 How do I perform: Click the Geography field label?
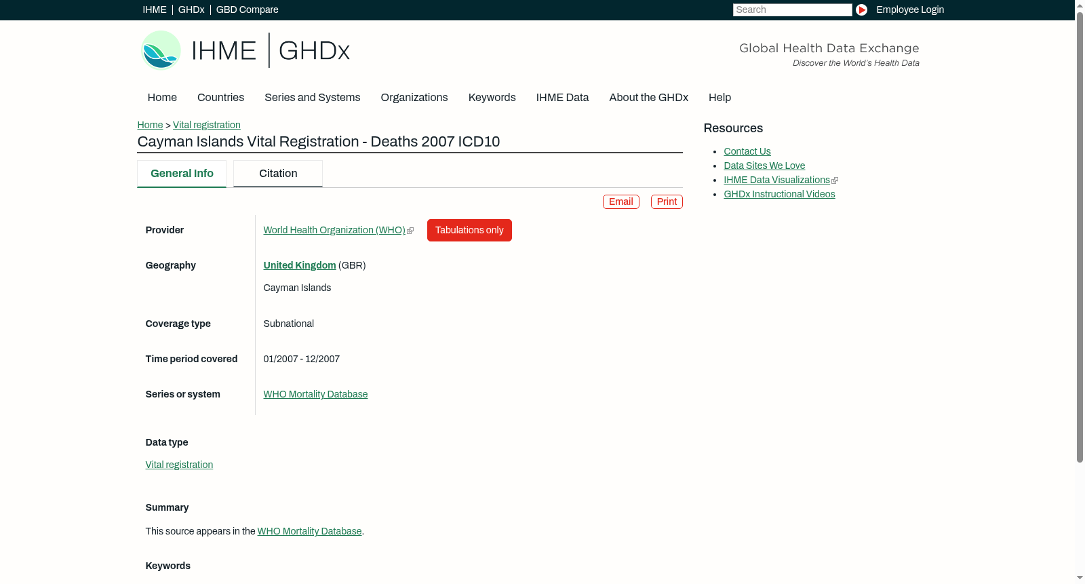[x=171, y=266]
